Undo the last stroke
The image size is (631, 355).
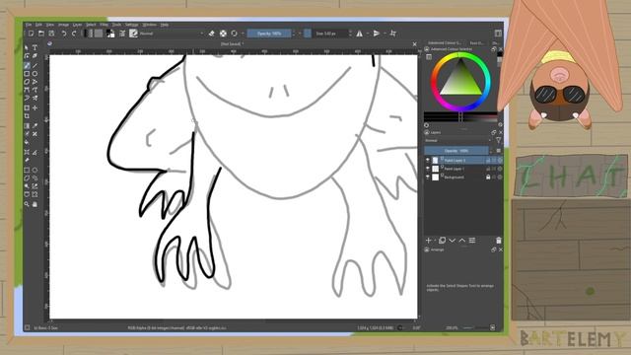[63, 34]
